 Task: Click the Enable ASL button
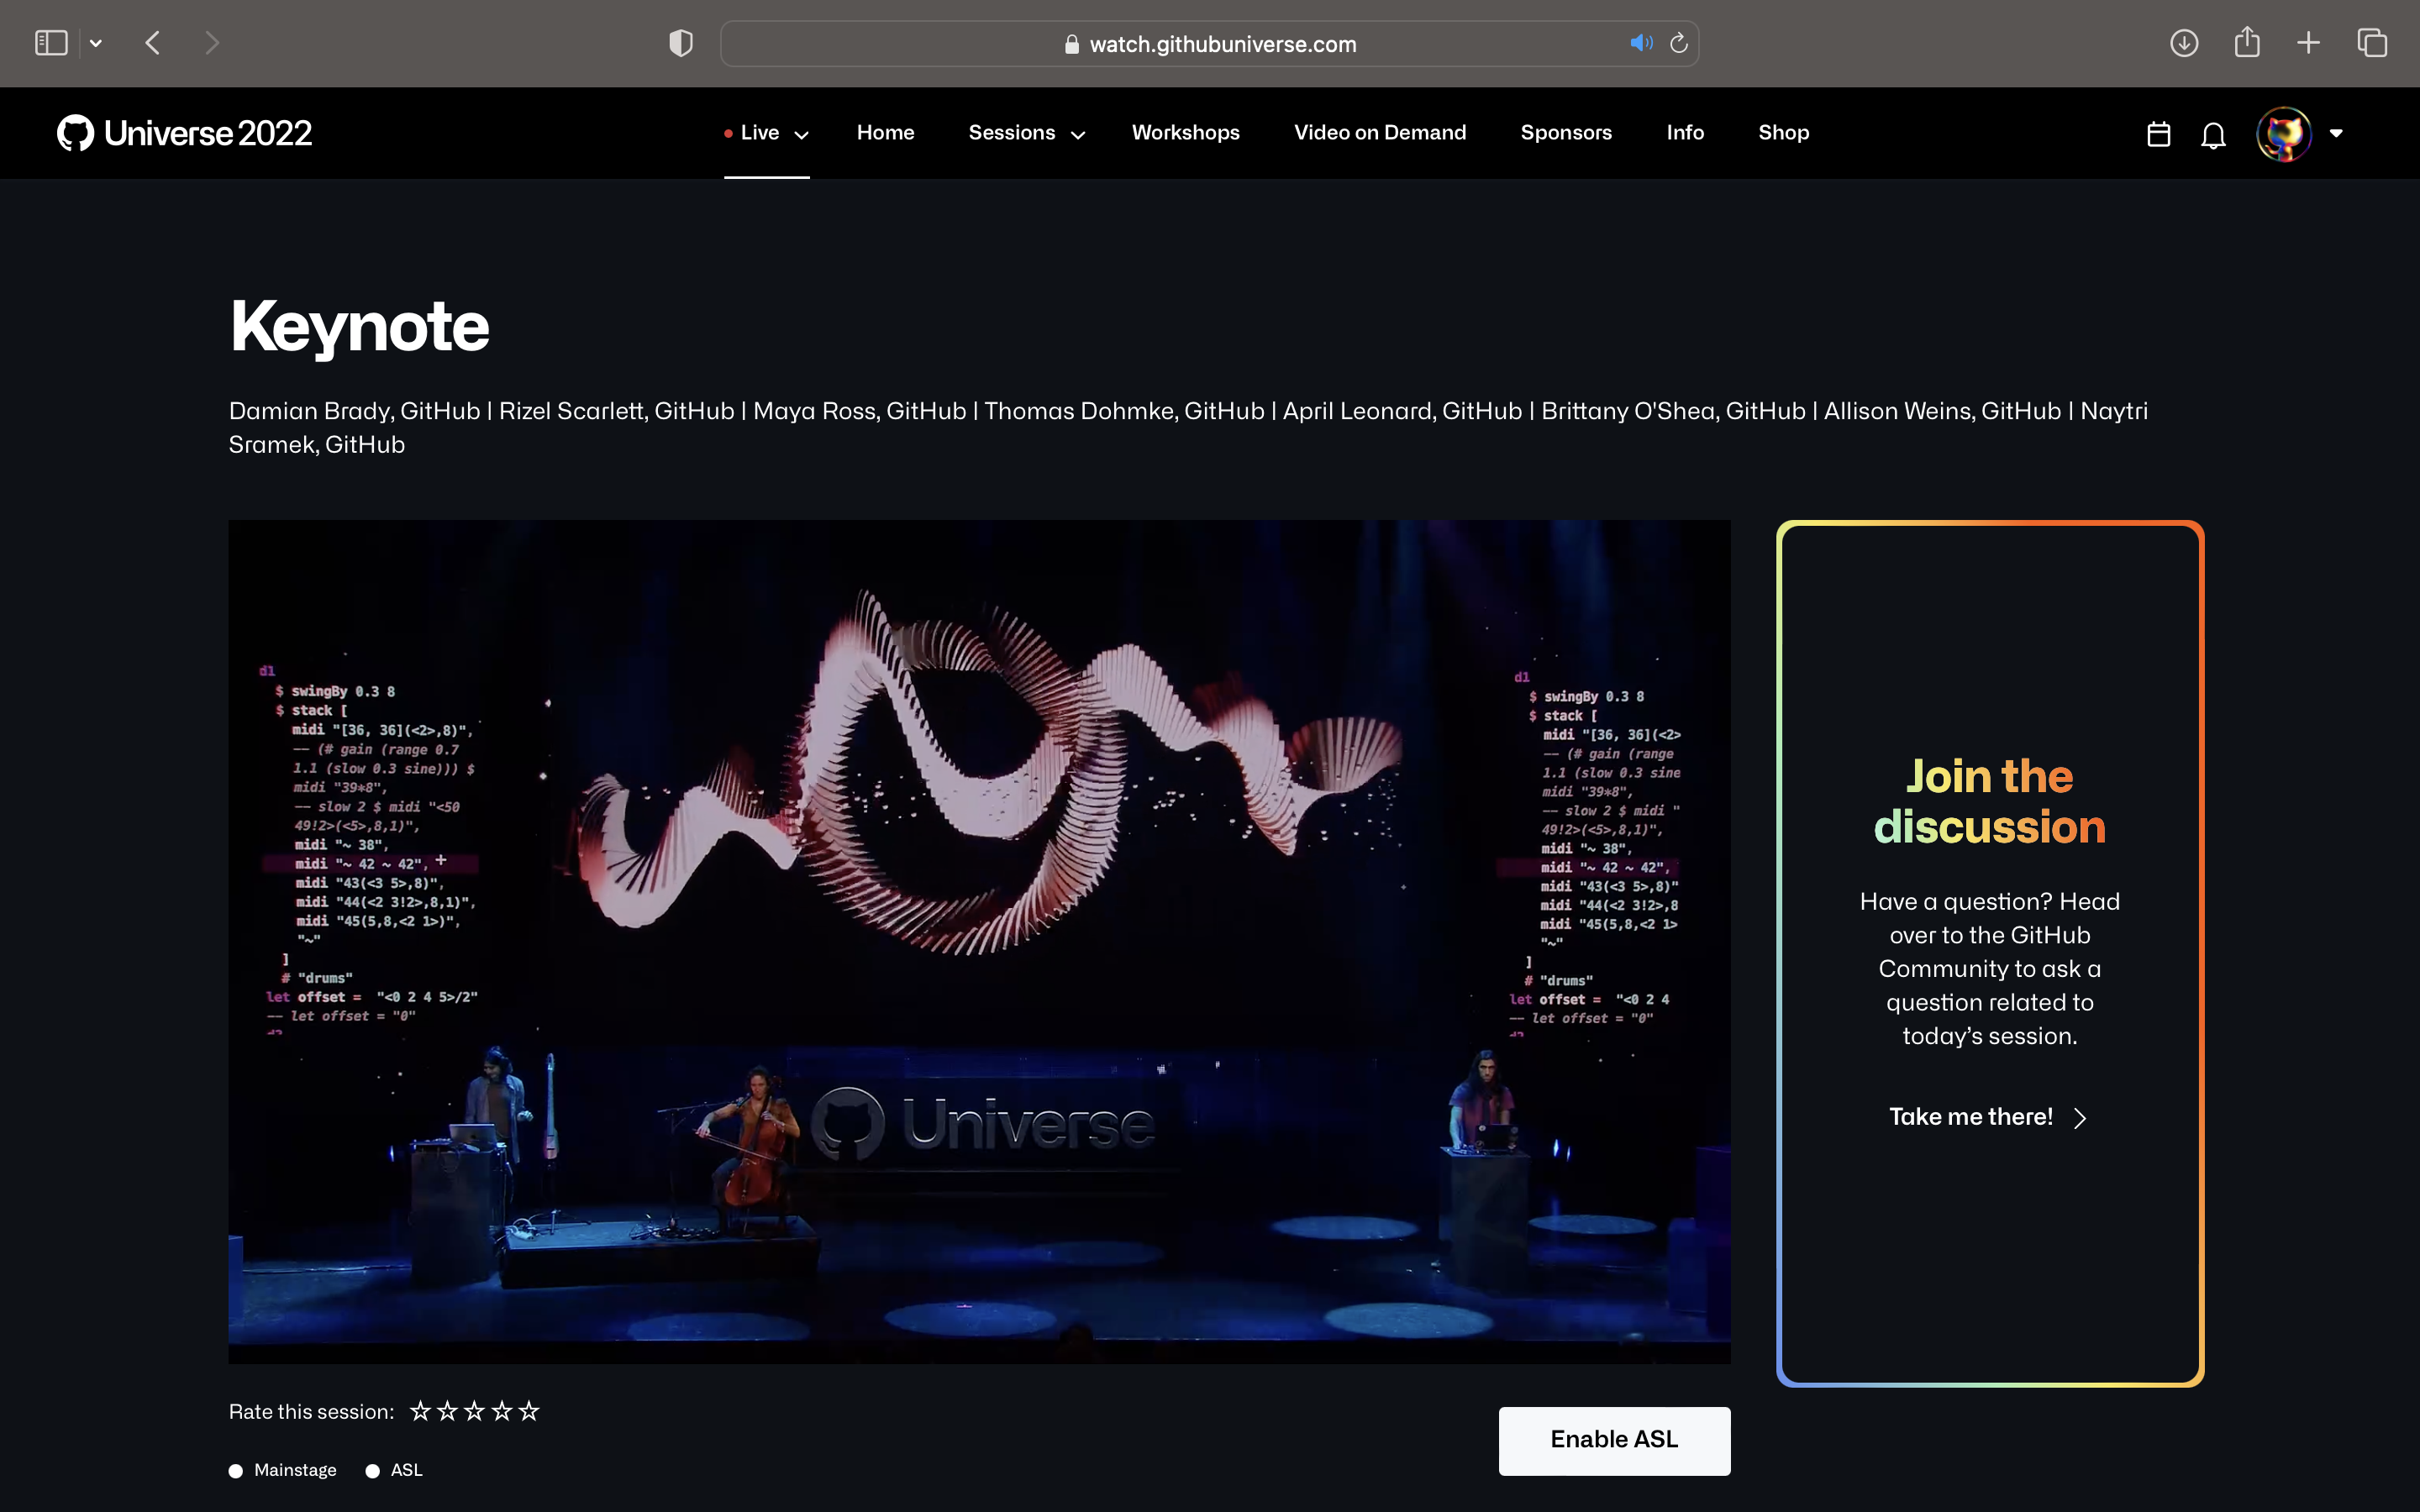tap(1614, 1440)
